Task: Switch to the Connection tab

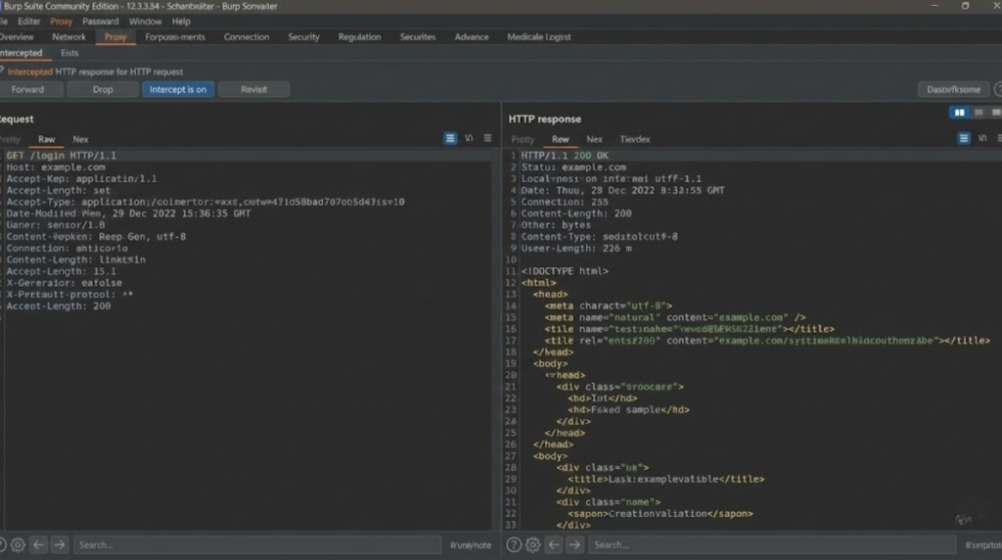Action: pos(246,37)
